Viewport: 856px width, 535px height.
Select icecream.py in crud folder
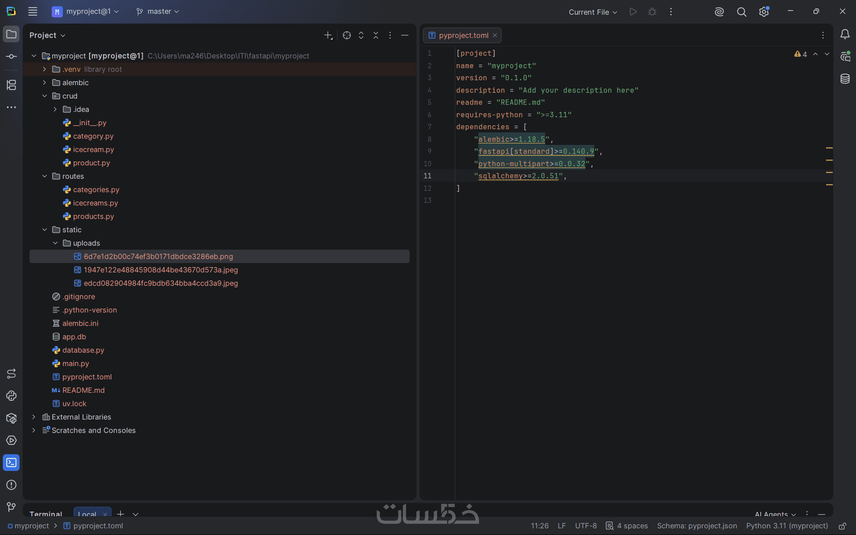click(x=93, y=149)
